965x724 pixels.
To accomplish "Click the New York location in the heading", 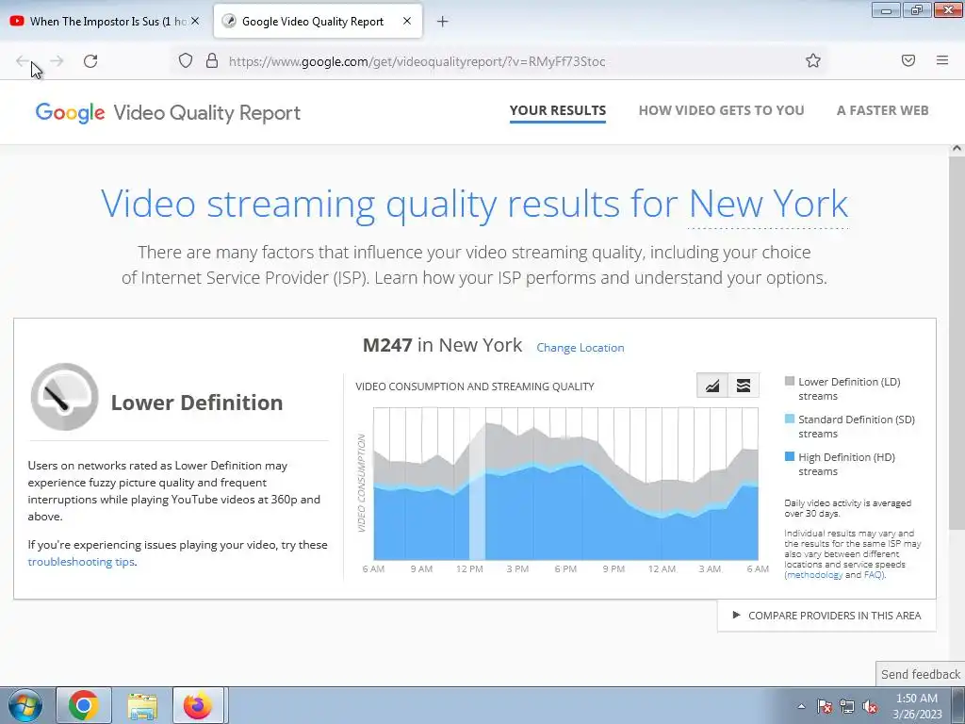I will [768, 205].
